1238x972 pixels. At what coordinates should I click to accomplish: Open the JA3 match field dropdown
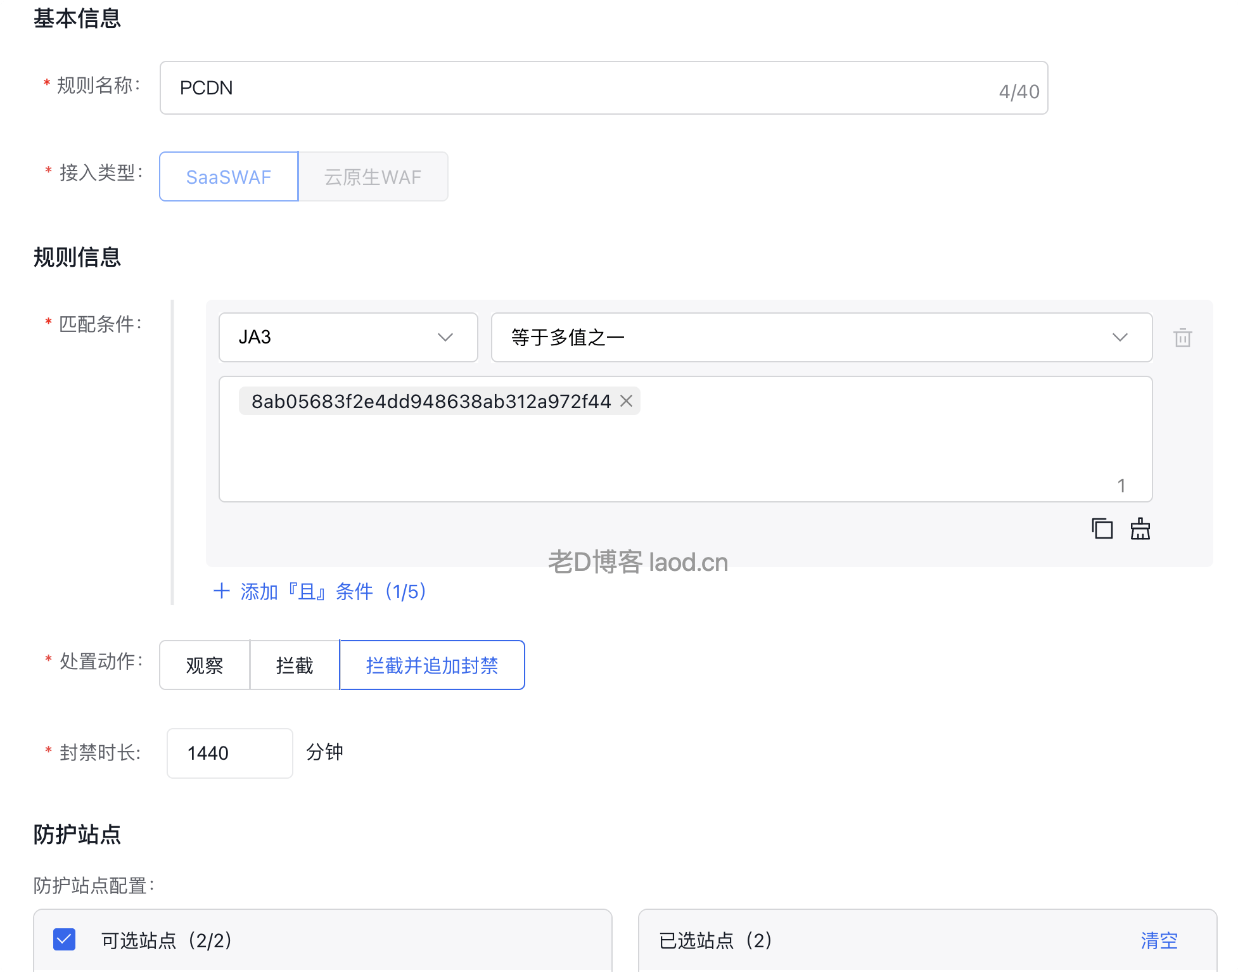point(348,338)
